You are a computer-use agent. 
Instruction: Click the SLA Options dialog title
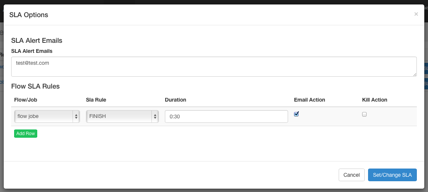click(x=29, y=15)
